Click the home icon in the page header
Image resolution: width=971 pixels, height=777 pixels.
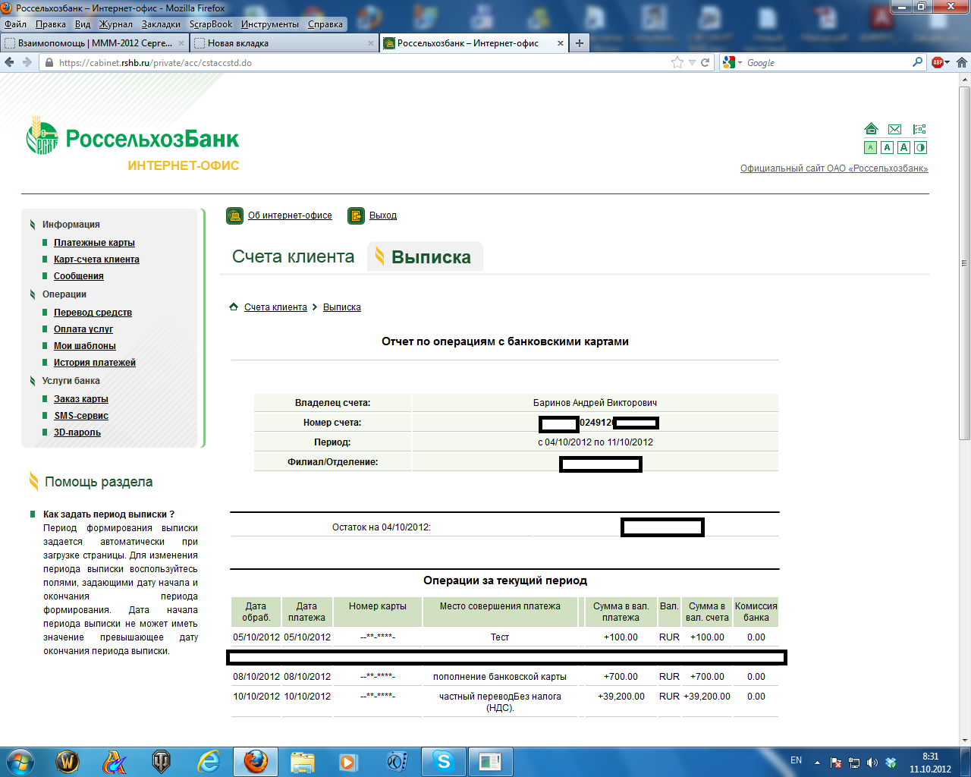click(871, 129)
